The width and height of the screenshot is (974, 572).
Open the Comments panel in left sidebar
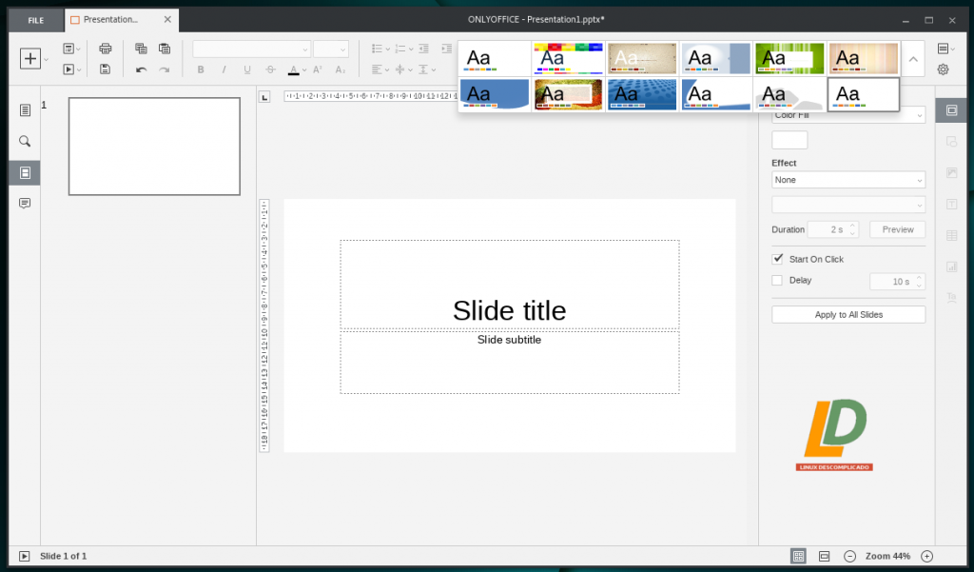point(25,204)
